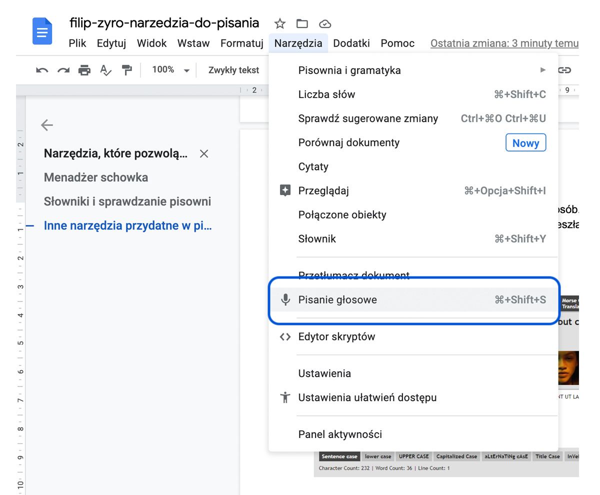Click the Ostatnia zmiana history link
The height and width of the screenshot is (495, 600).
pos(504,43)
